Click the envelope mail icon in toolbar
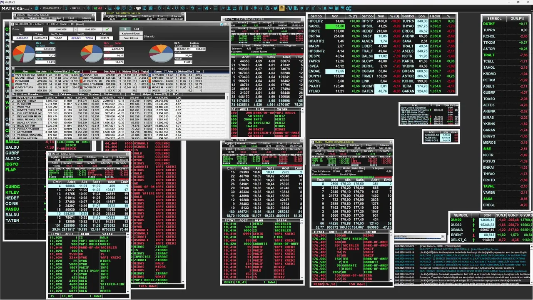 pyautogui.click(x=331, y=8)
